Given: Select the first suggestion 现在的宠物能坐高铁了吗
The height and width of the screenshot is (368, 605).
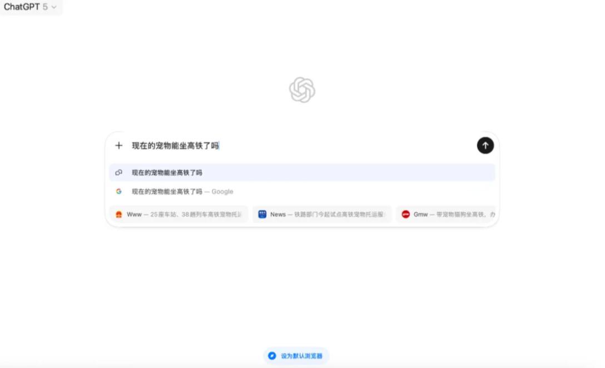Looking at the screenshot, I should [302, 172].
